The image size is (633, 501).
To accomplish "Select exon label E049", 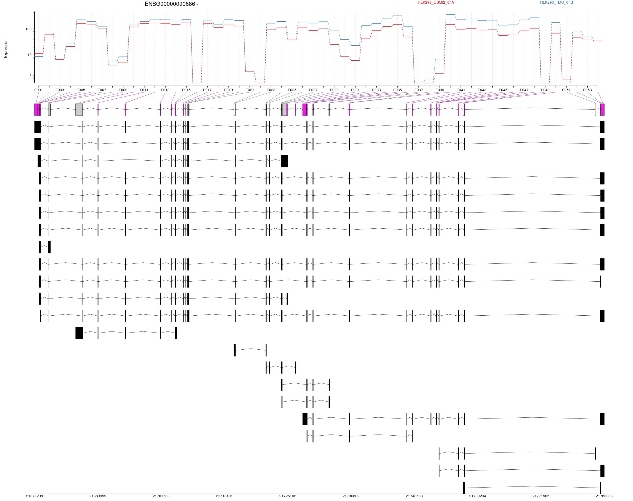I will 545,90.
